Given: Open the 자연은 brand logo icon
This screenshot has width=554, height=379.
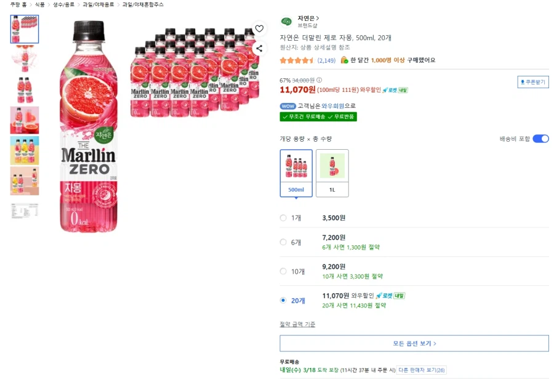Looking at the screenshot, I should point(286,20).
